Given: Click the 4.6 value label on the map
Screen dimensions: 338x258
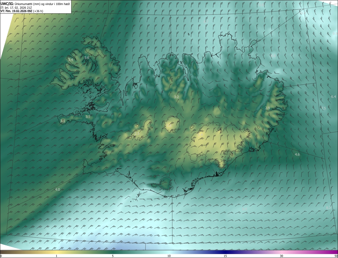Looking at the screenshot, I should 297,154.
